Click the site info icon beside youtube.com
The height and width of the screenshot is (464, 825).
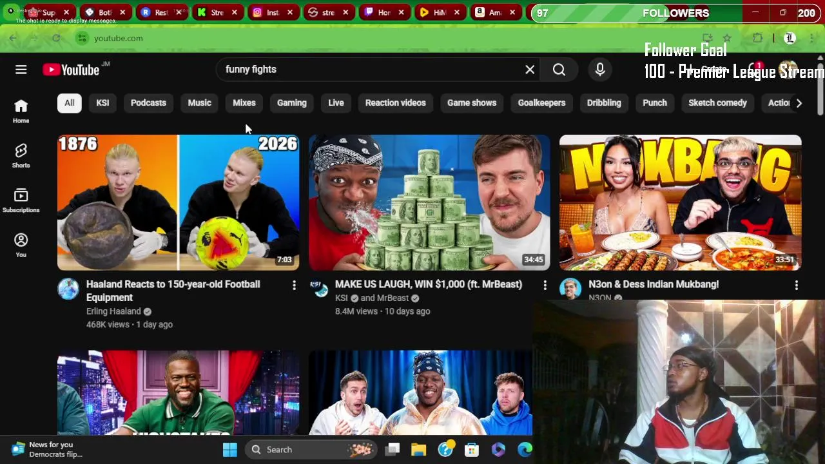82,38
